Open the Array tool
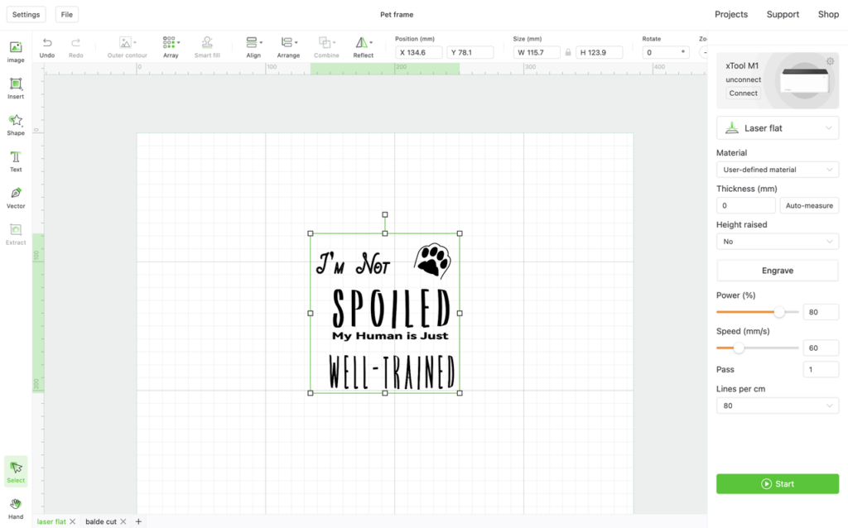The height and width of the screenshot is (528, 848). [x=171, y=46]
